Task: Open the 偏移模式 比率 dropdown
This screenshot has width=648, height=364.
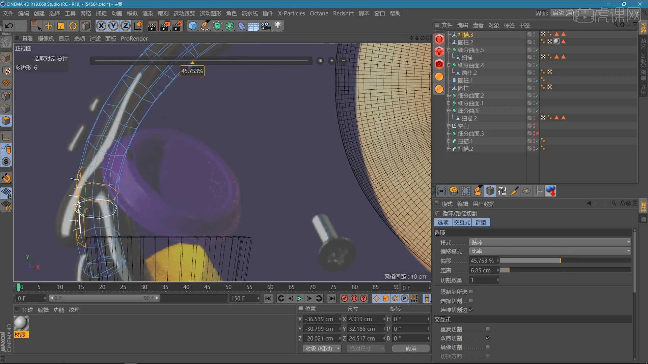Action: pyautogui.click(x=550, y=251)
